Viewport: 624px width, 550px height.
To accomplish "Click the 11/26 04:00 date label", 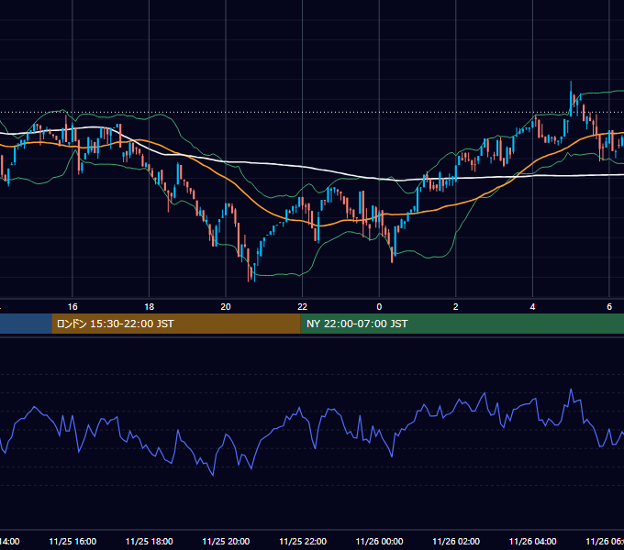I will pos(533,541).
